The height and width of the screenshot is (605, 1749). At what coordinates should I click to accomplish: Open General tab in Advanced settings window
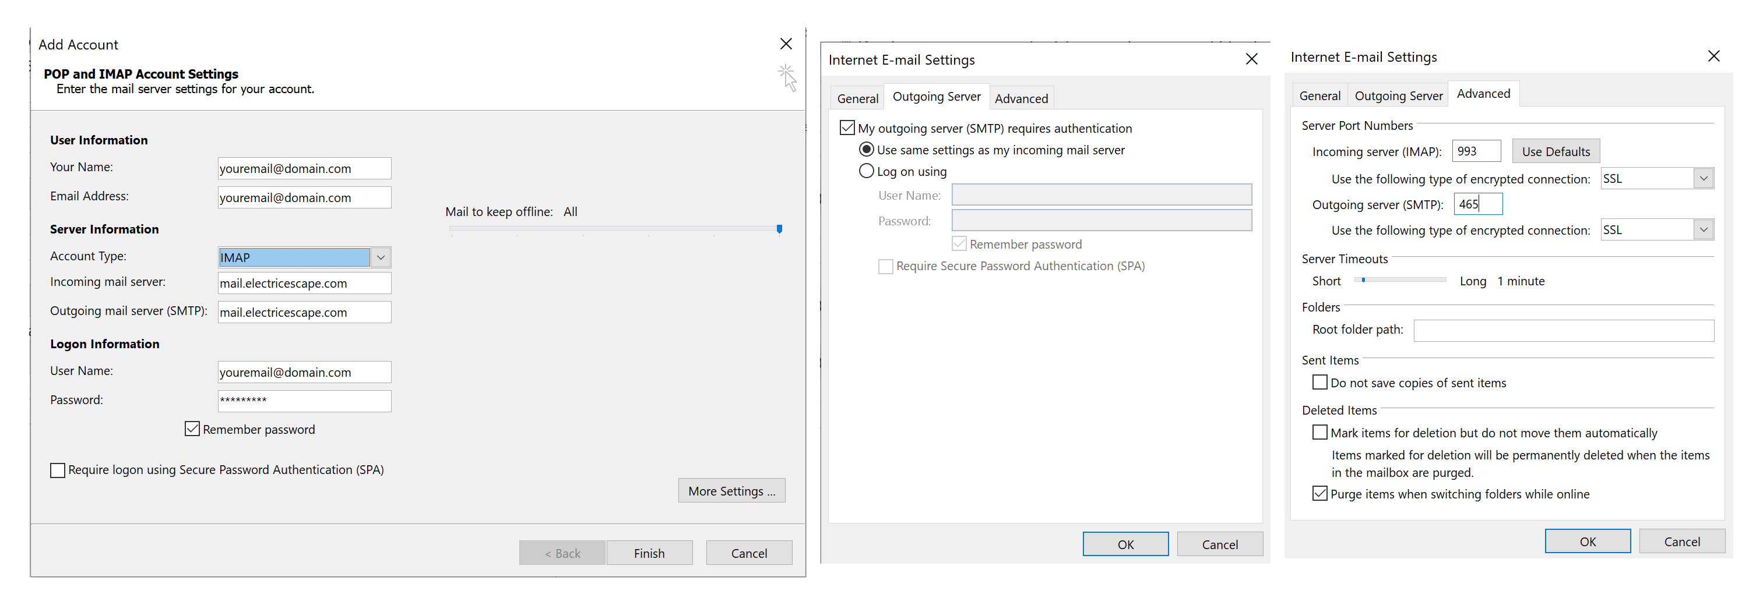click(1320, 95)
